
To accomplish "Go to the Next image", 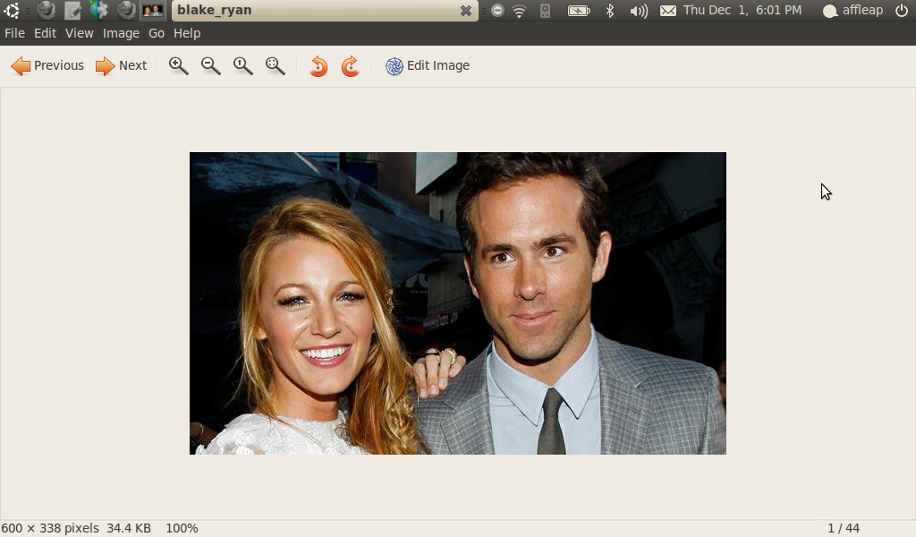I will coord(121,66).
